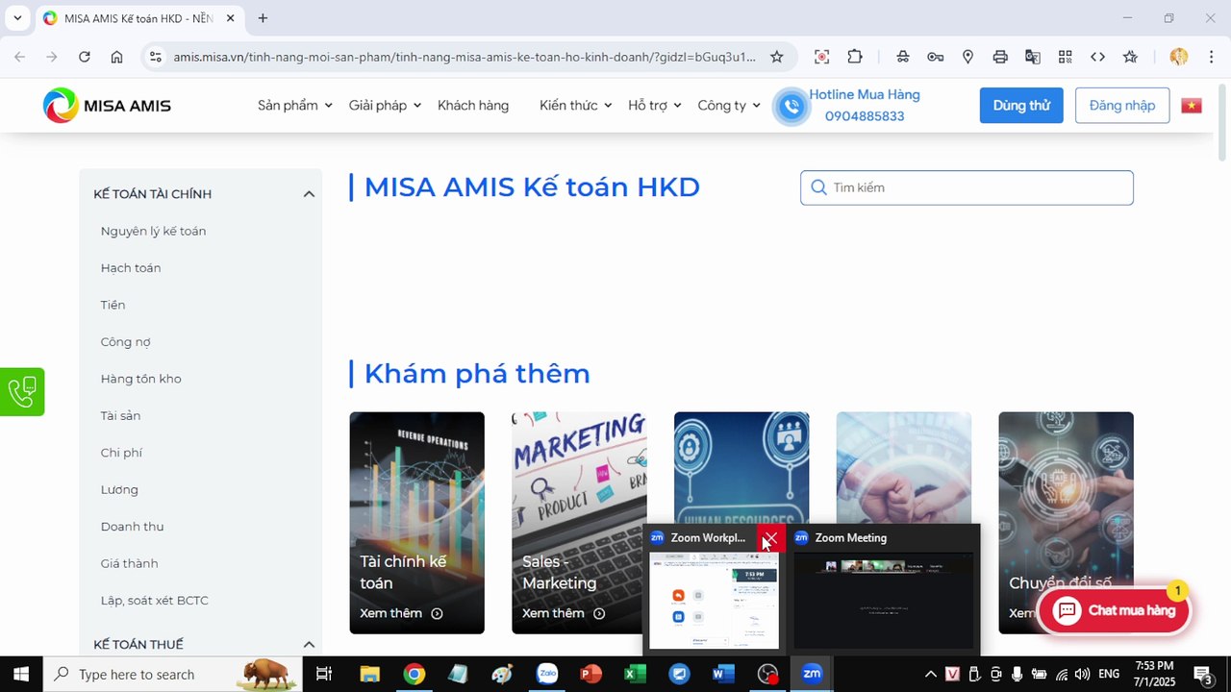
Task: Open PowerPoint from the taskbar
Action: pos(590,674)
